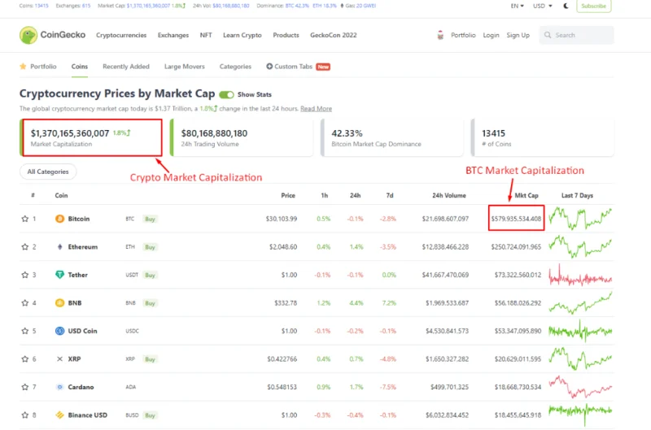Click Buy button for BNB
The image size is (651, 430).
tap(150, 303)
